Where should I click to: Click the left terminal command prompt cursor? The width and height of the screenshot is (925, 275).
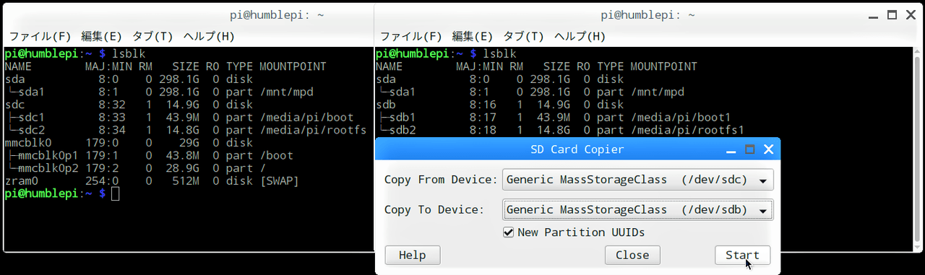(x=116, y=193)
